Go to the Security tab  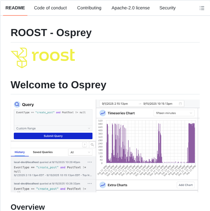(167, 8)
